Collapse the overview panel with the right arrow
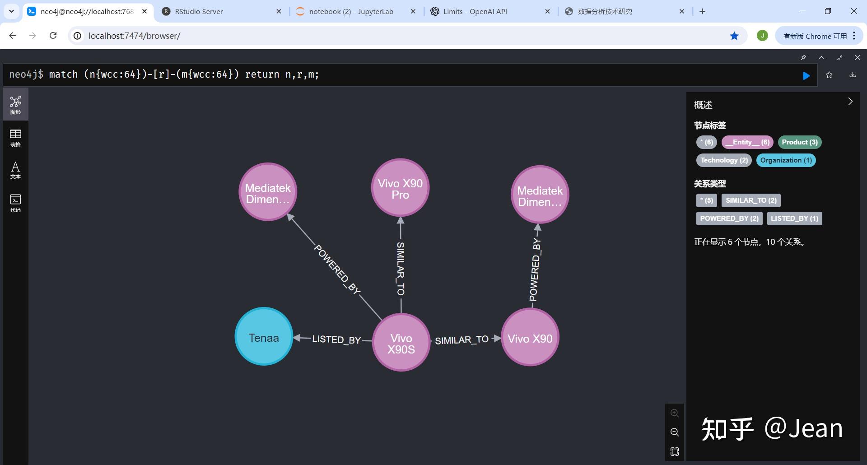 pyautogui.click(x=851, y=102)
